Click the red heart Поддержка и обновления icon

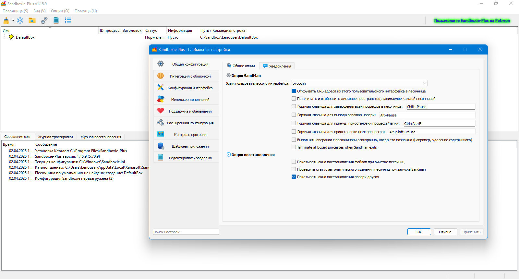(161, 111)
